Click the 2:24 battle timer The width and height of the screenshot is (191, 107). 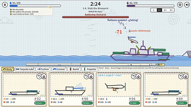point(96,4)
